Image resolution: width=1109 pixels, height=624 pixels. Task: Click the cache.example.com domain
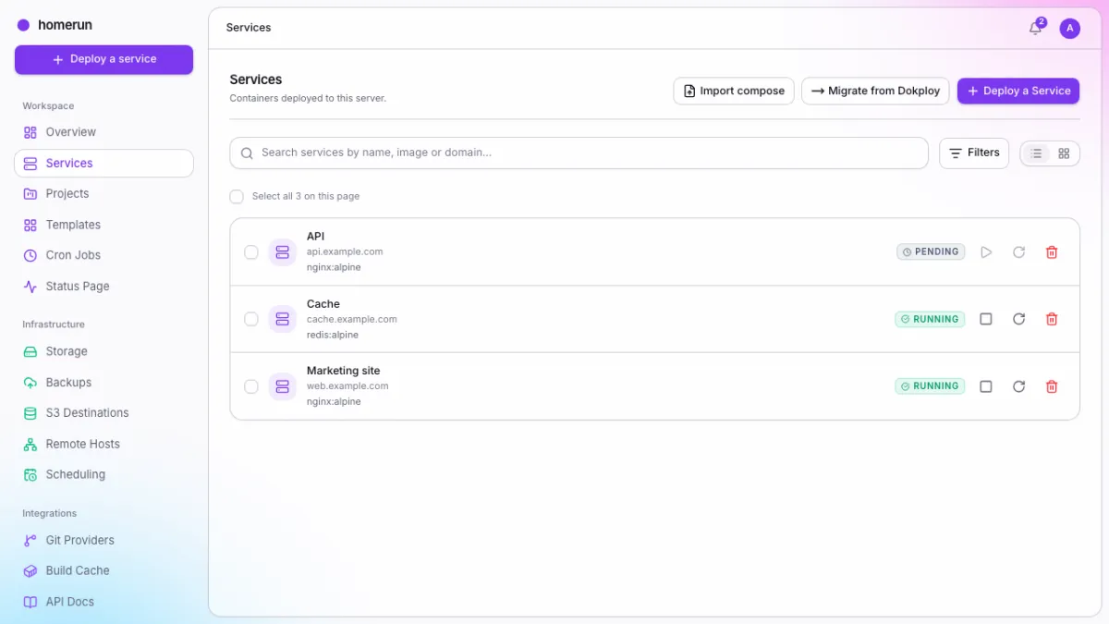(351, 319)
